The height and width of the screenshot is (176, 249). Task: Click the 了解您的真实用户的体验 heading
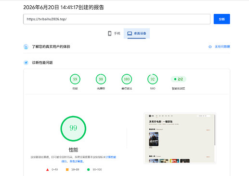(51, 47)
